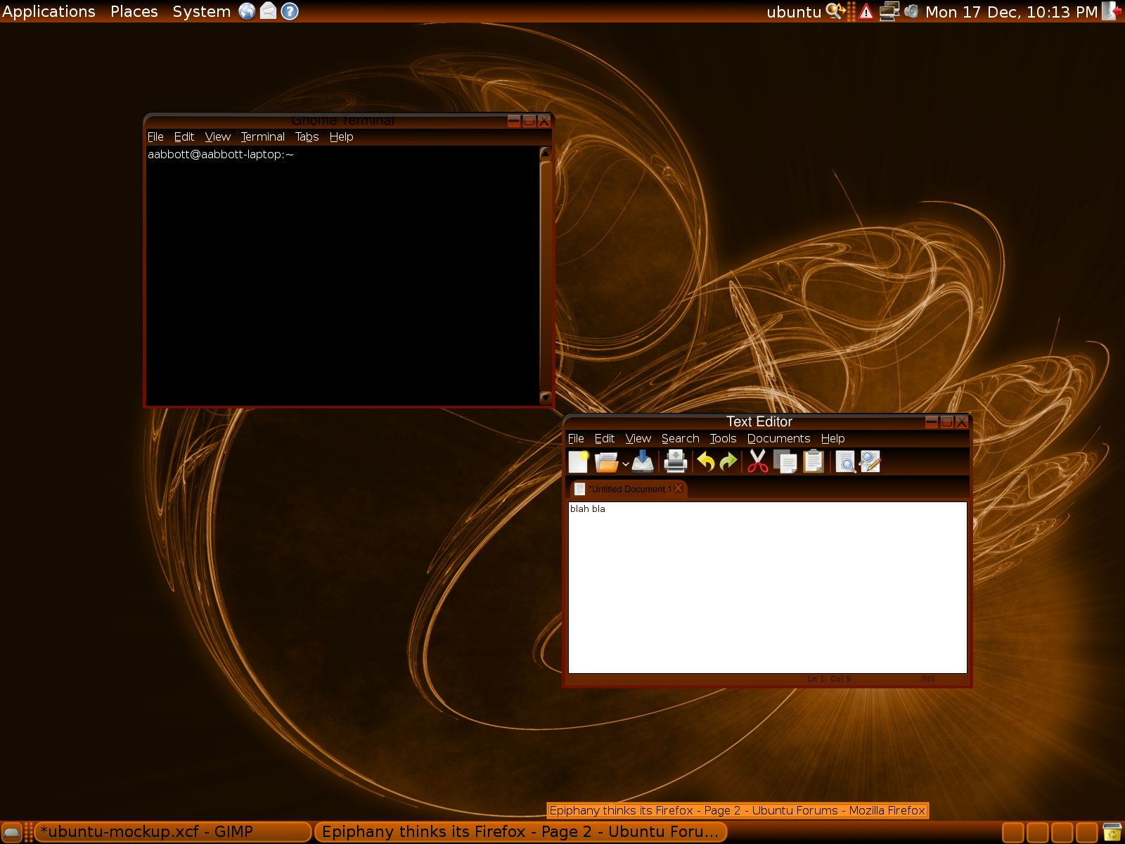Toggle the volume speaker icon in panel

(x=912, y=12)
